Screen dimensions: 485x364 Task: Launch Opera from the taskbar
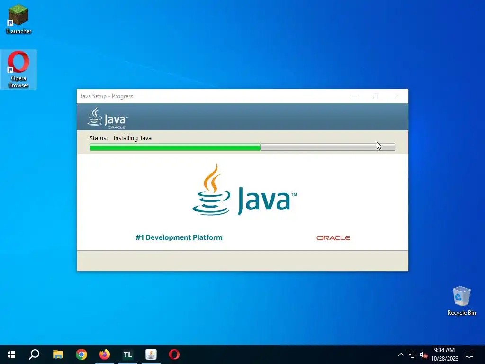pyautogui.click(x=174, y=355)
